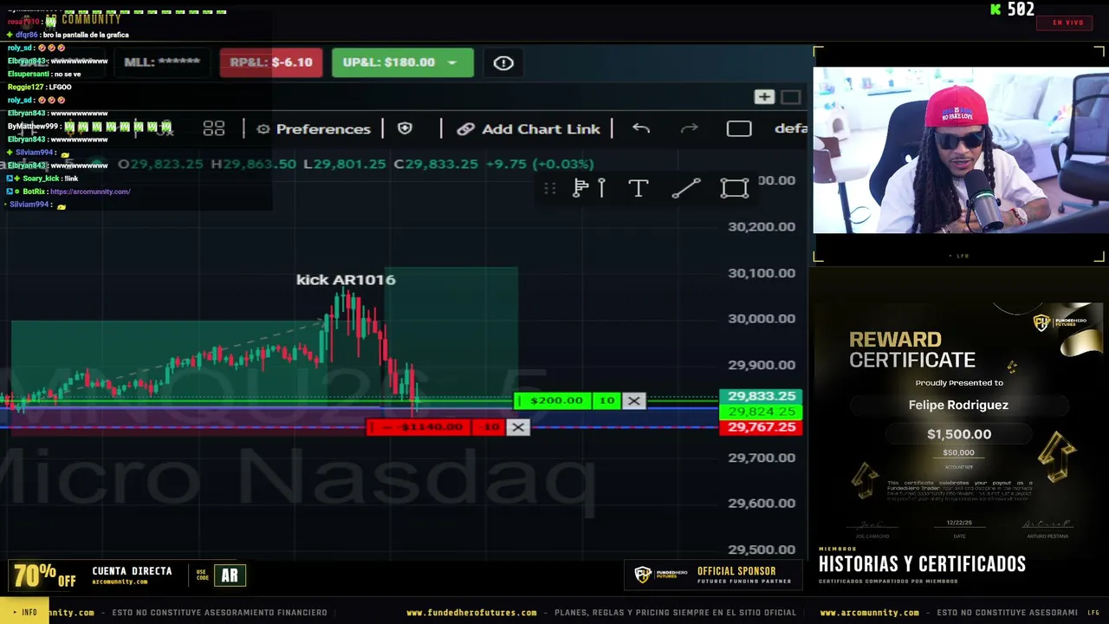Click the 29,833.25 current price tag
Image resolution: width=1109 pixels, height=624 pixels.
761,396
